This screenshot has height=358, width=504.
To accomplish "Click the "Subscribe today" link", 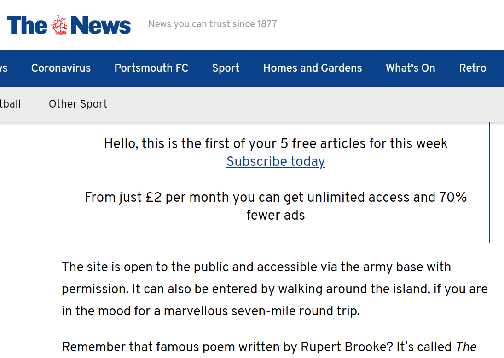I will point(276,161).
